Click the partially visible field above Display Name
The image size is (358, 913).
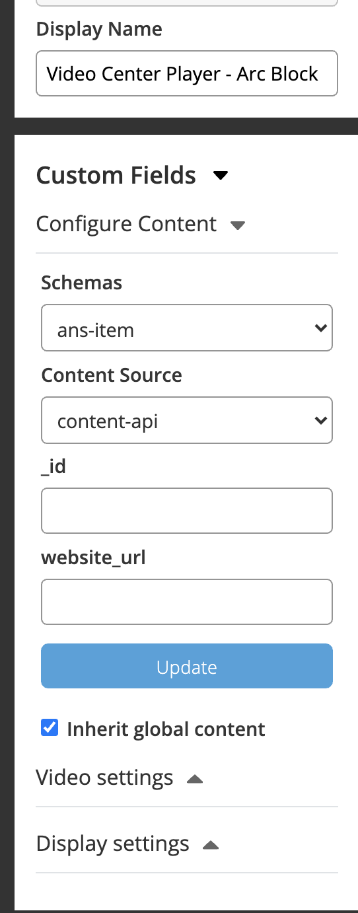coord(187,3)
